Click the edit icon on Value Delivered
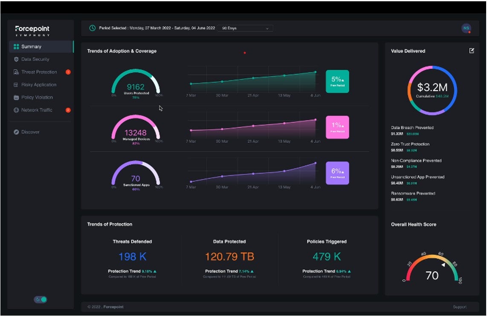 (x=472, y=51)
